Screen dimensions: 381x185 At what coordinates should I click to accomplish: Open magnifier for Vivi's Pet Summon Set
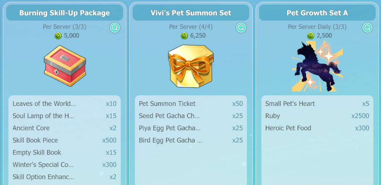pos(241,27)
